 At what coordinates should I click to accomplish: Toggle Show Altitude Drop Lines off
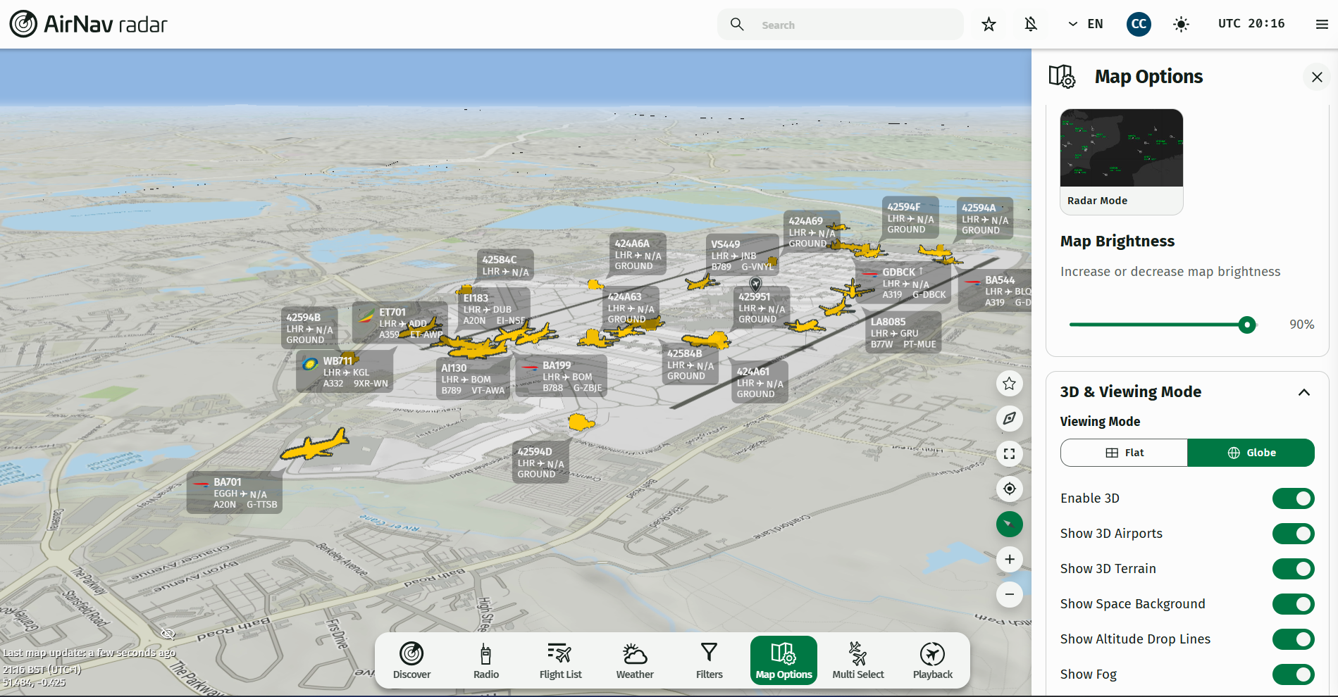pos(1294,639)
